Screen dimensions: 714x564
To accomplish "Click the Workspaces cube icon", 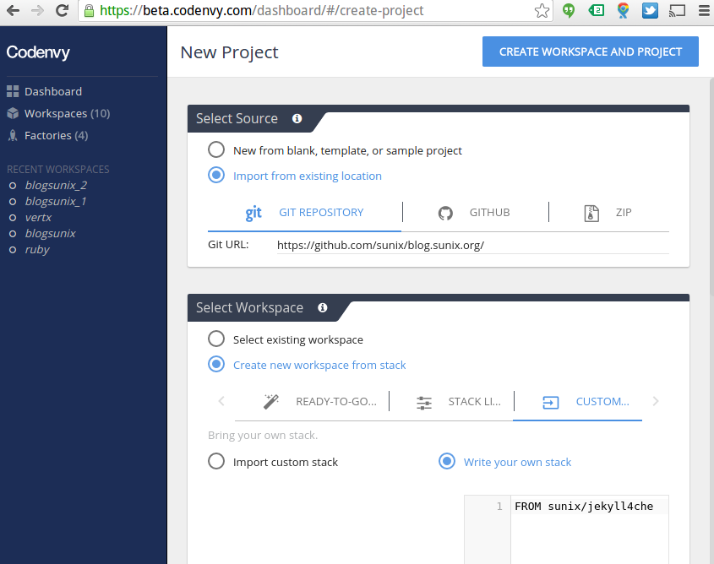I will [x=13, y=113].
